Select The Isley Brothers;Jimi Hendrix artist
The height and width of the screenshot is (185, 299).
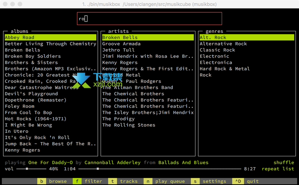tap(148, 113)
